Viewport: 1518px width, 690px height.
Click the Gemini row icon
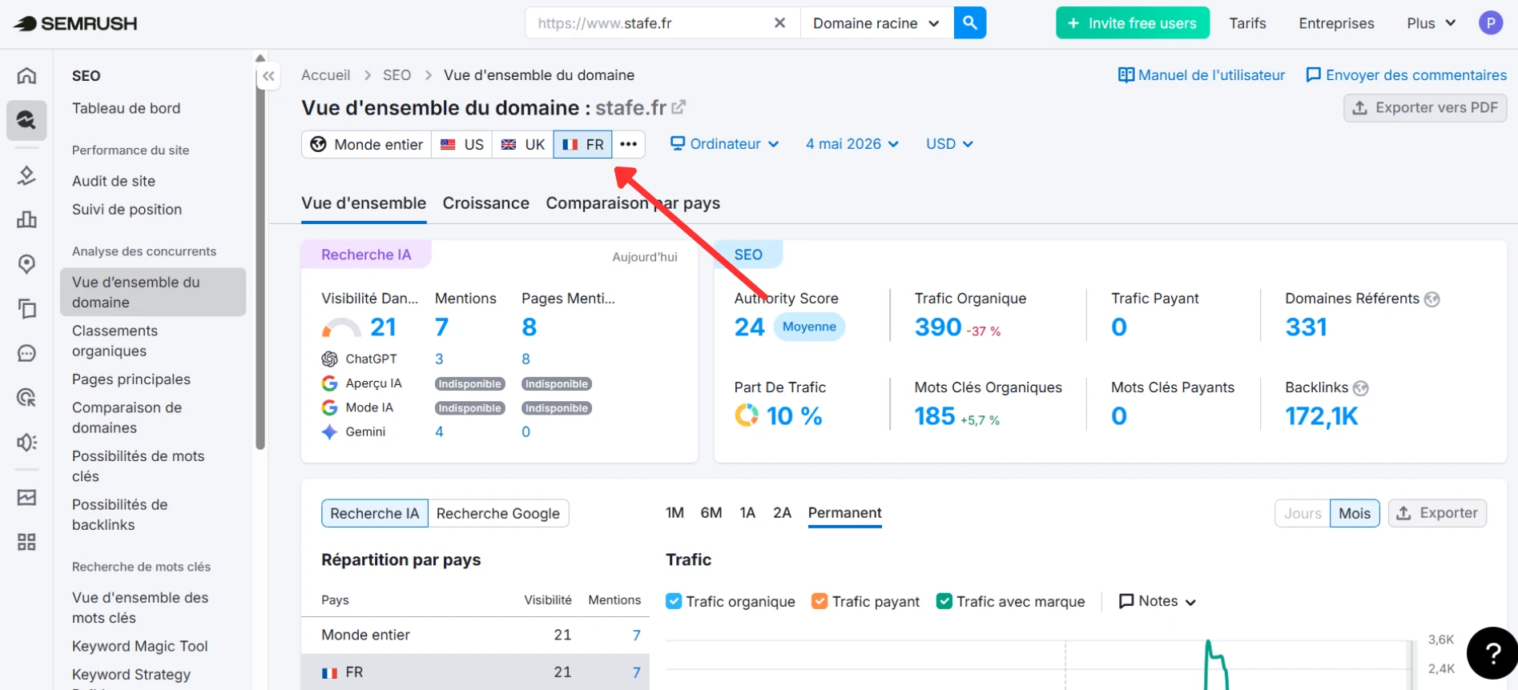[x=329, y=431]
